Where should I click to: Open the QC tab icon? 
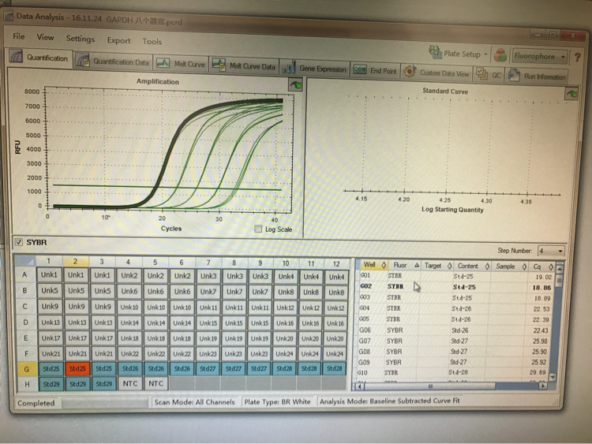click(x=488, y=74)
